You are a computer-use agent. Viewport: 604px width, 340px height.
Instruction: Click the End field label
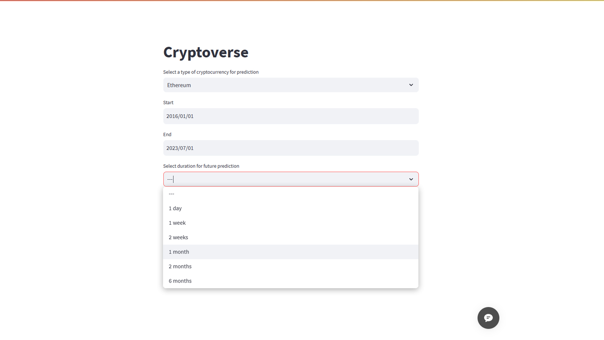[167, 134]
